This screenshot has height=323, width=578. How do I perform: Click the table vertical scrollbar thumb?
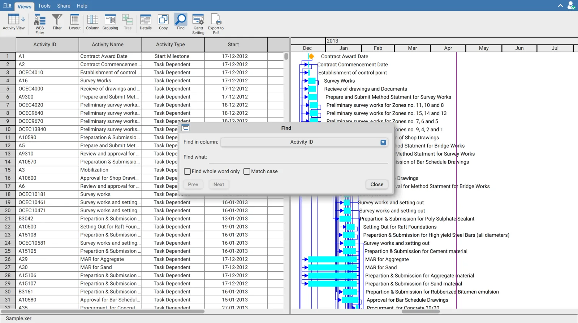(286, 56)
